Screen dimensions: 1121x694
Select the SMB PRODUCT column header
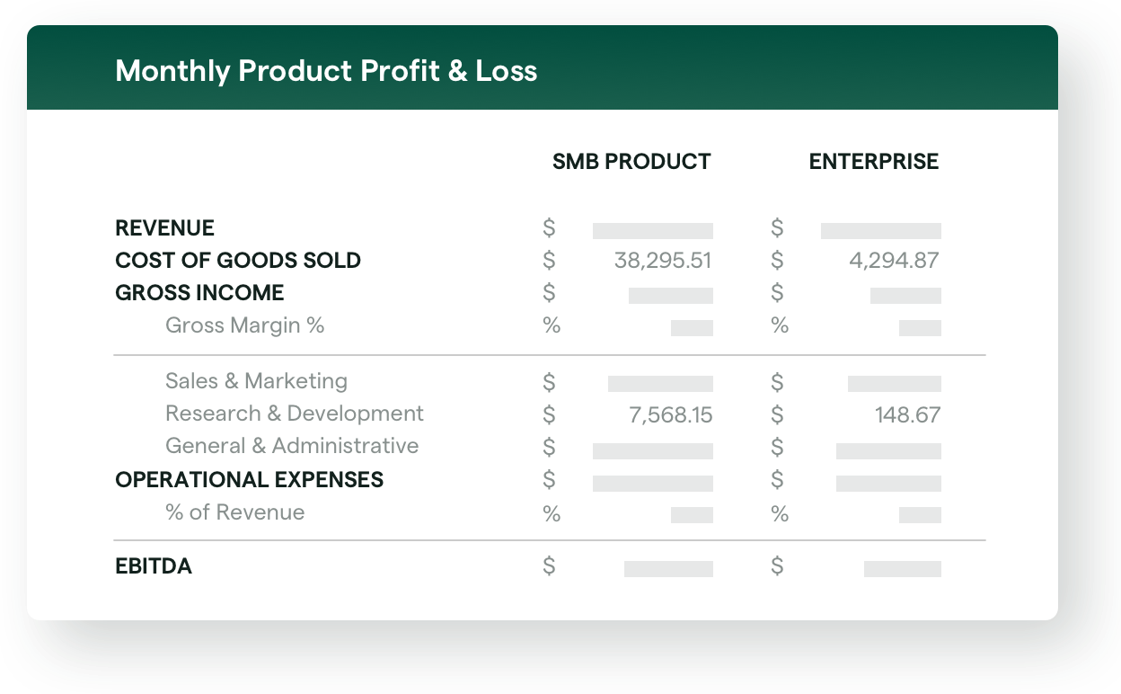point(631,162)
